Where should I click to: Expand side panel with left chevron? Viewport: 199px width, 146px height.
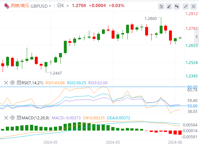click(x=197, y=37)
